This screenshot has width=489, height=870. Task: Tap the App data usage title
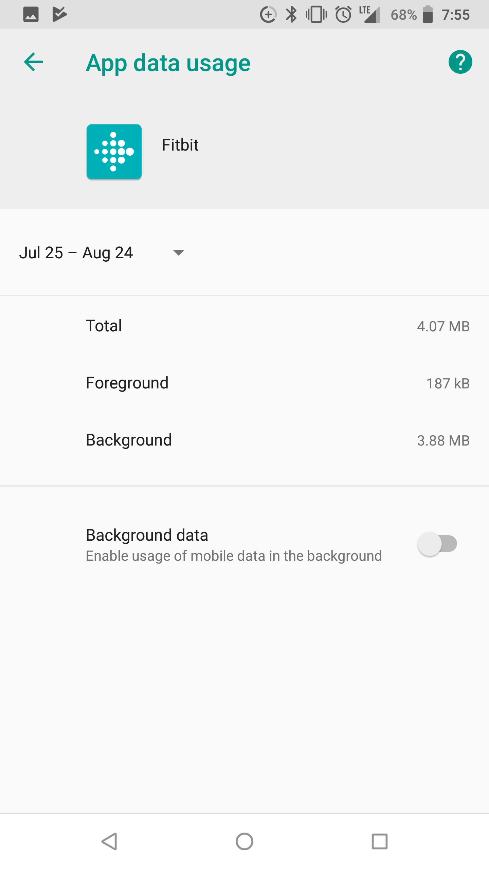click(168, 63)
